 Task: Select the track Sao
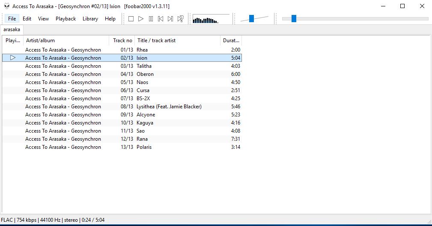coord(122,130)
